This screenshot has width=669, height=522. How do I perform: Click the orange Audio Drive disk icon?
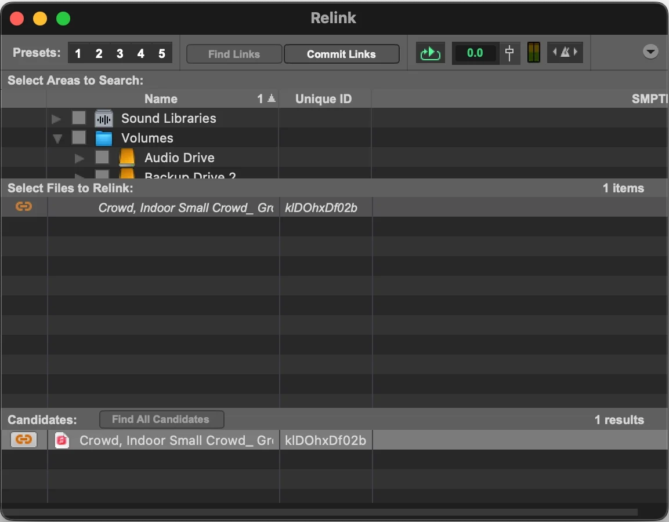click(127, 157)
